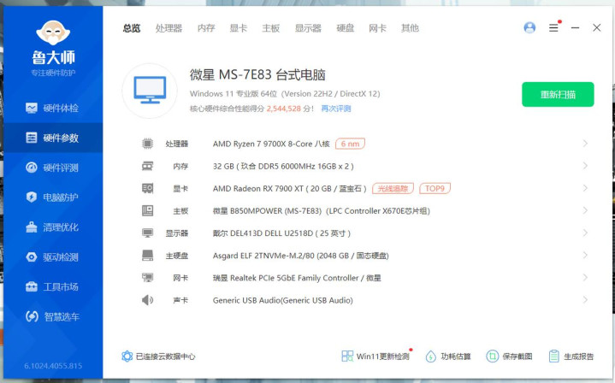Screen dimensions: 615x383
Task: Click the green 重新扫描 rescan button
Action: 558,95
